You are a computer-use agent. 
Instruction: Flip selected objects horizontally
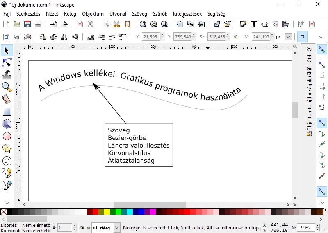[x=64, y=37]
